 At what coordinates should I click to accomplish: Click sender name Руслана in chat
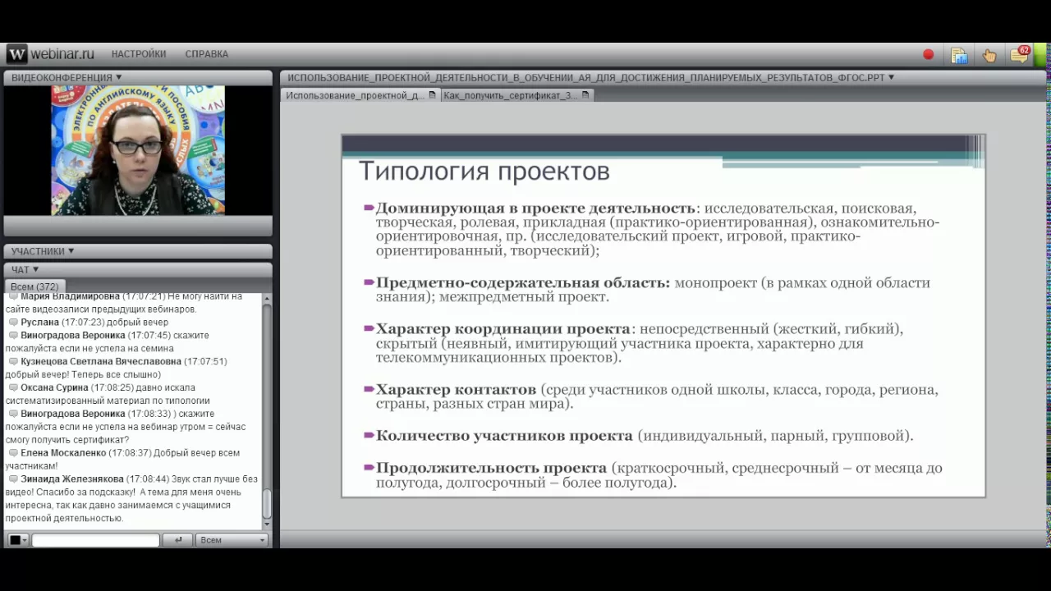pyautogui.click(x=40, y=323)
